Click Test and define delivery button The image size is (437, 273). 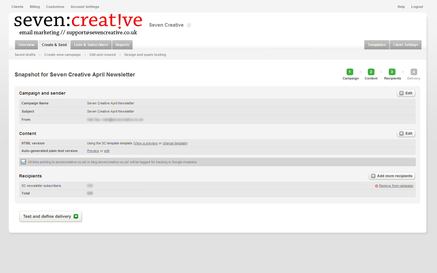pos(50,216)
